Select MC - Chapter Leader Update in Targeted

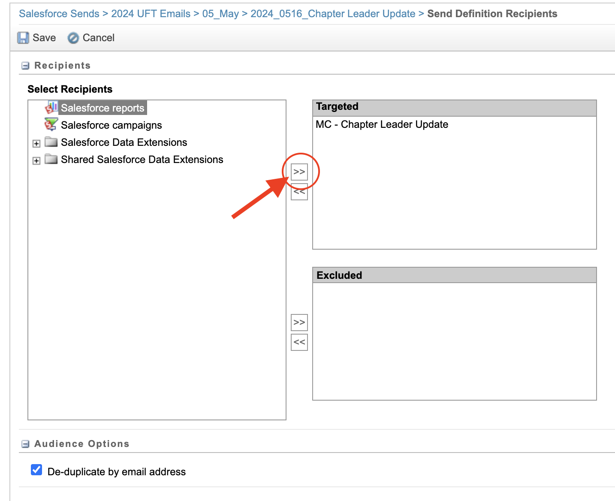pyautogui.click(x=382, y=124)
